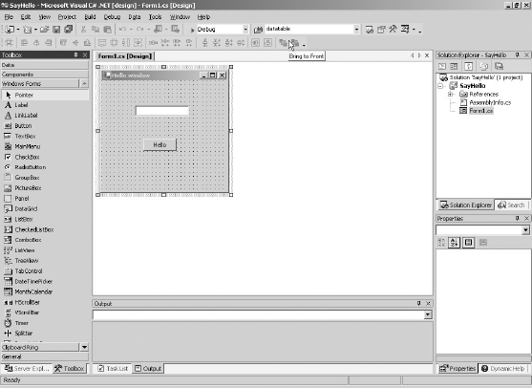Click the text box on the Hello window form
The height and width of the screenshot is (388, 532).
[162, 111]
